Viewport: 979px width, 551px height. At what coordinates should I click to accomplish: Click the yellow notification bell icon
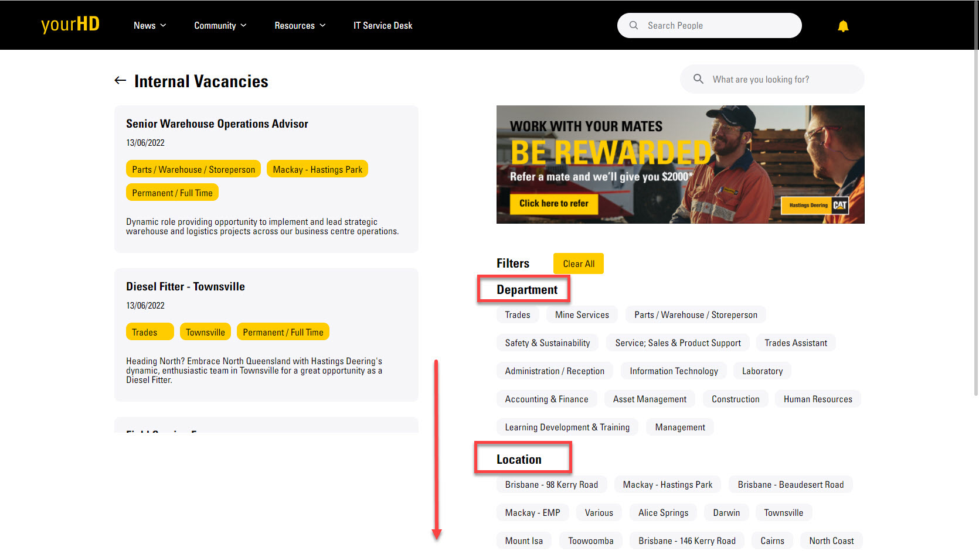[843, 26]
